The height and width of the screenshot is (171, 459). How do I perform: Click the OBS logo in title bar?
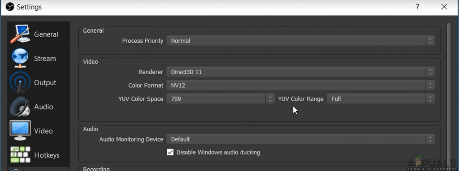[x=10, y=7]
